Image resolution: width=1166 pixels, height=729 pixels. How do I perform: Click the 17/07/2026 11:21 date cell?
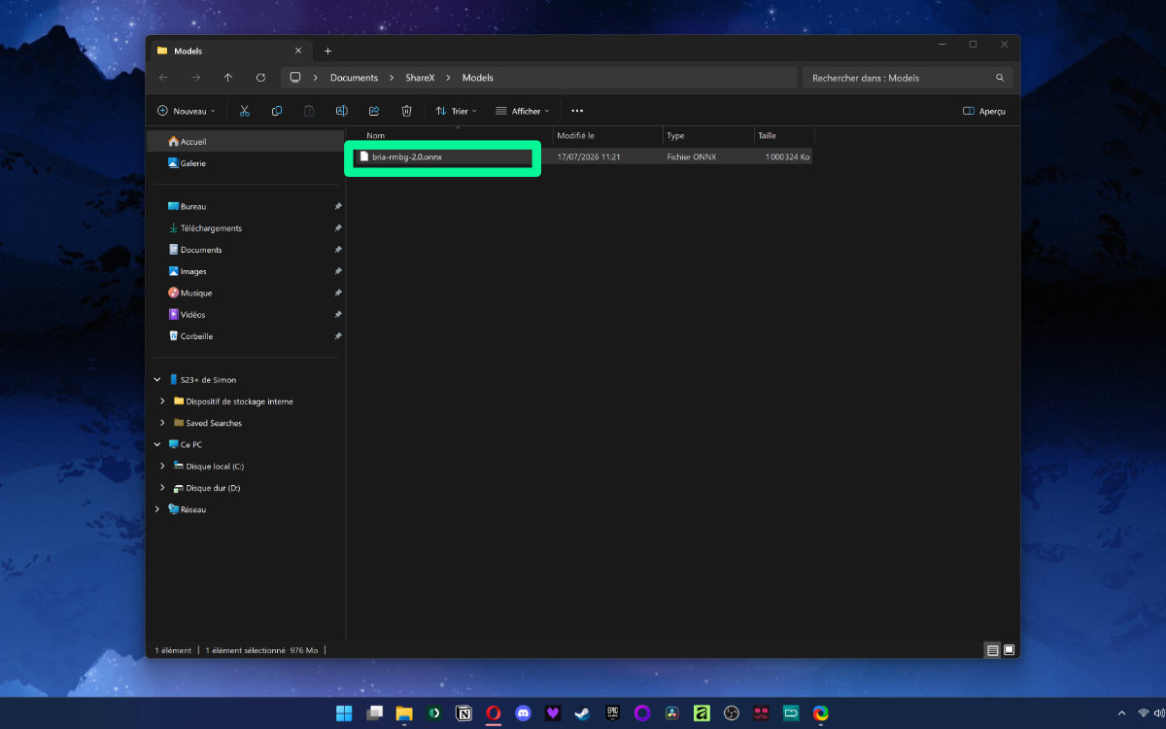589,156
